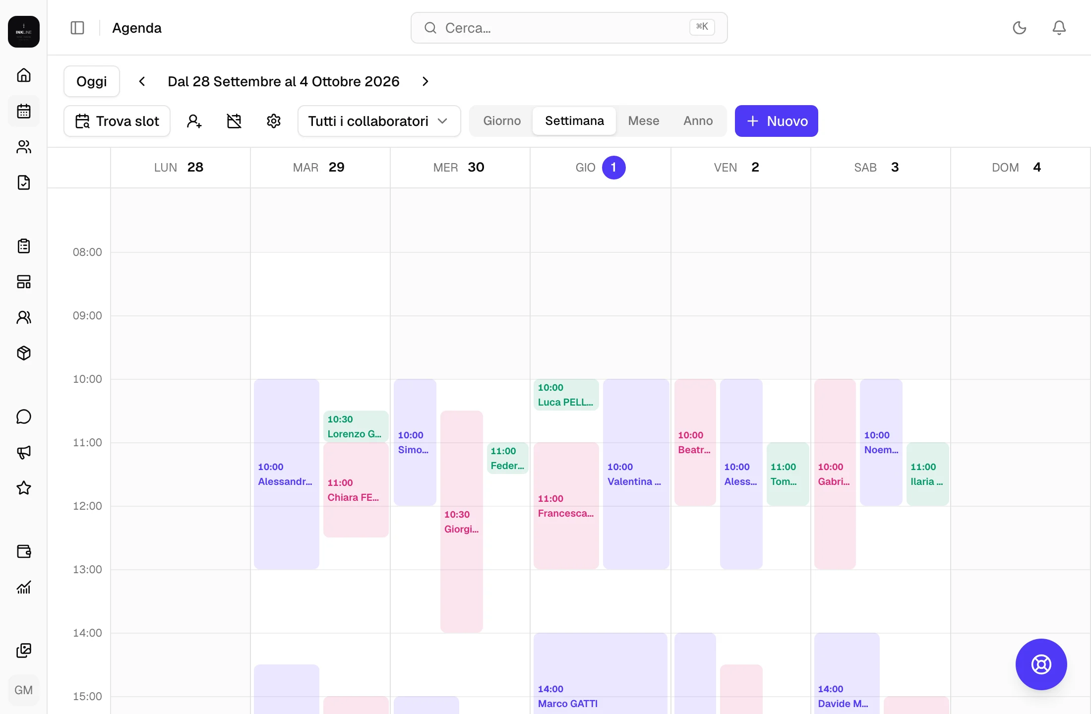The height and width of the screenshot is (714, 1091).
Task: Select the GIO 1 day header
Action: (x=600, y=168)
